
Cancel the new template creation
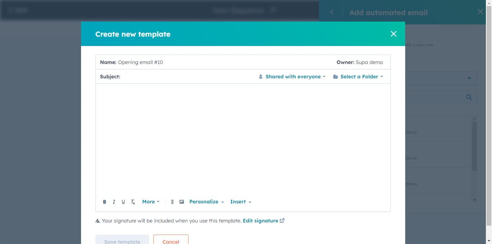pos(171,241)
